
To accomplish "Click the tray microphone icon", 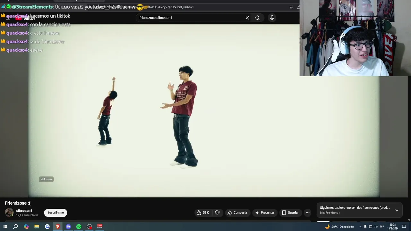I will coord(365,227).
